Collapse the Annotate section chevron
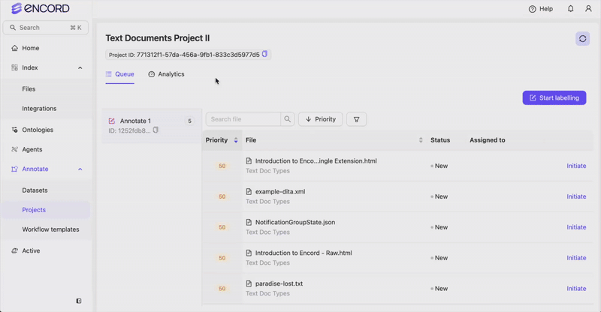 pos(80,169)
